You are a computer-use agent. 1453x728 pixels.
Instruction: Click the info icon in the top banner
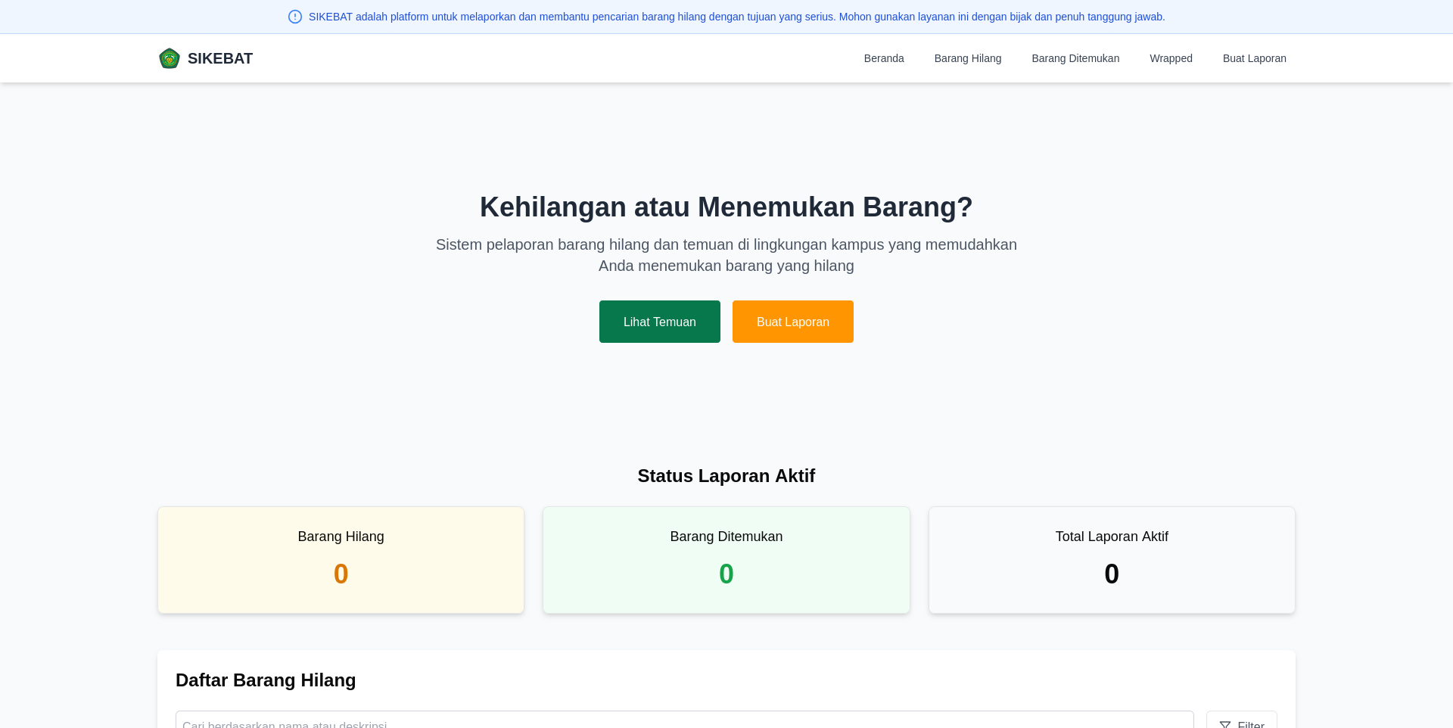pyautogui.click(x=294, y=16)
